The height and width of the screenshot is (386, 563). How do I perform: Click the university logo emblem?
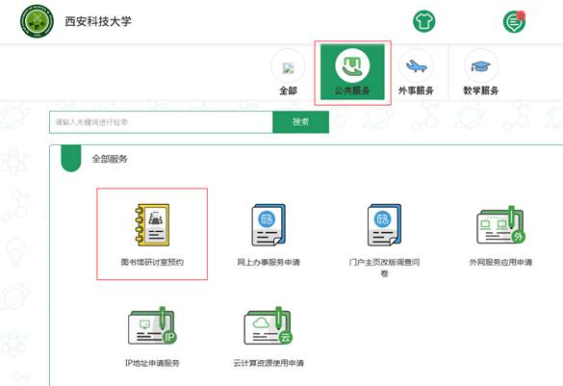click(37, 21)
